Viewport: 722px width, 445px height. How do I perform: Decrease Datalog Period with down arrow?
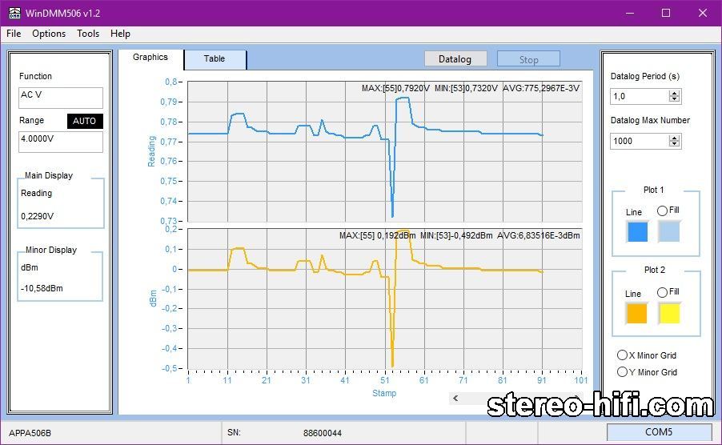coord(674,99)
